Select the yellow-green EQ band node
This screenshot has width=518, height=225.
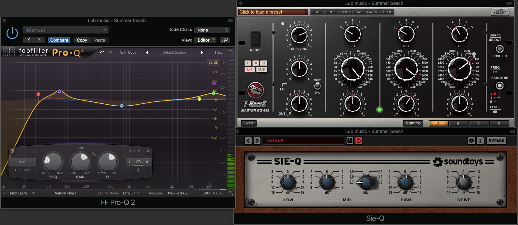[x=199, y=99]
